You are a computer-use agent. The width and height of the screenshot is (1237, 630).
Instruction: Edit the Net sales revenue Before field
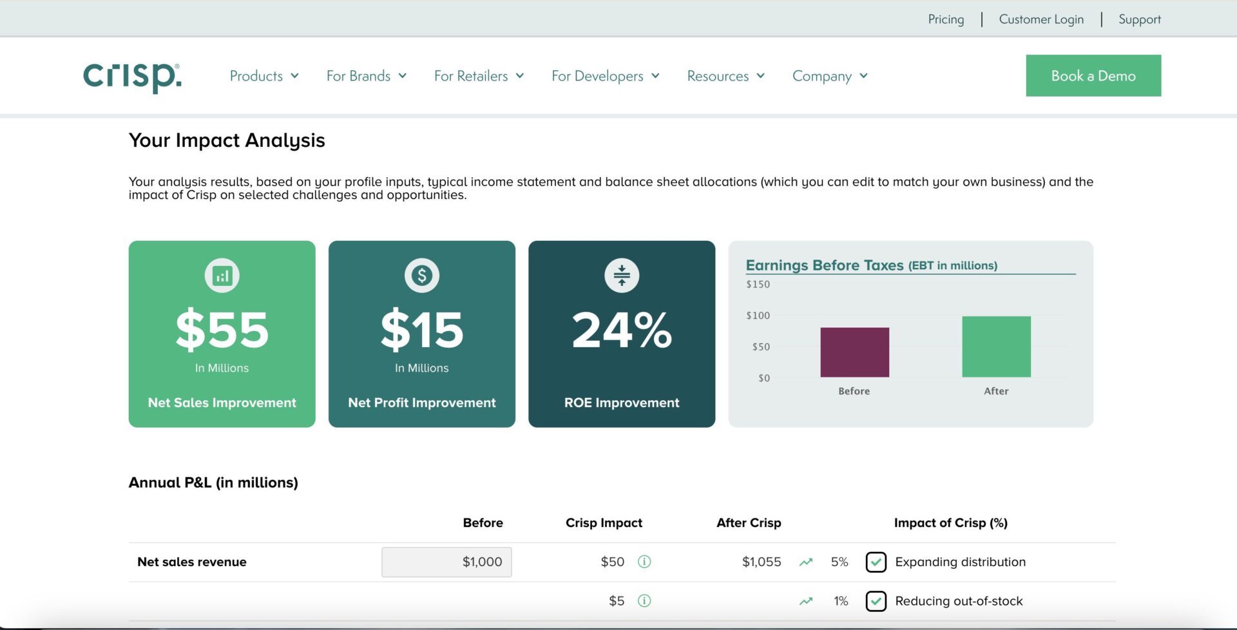point(446,562)
